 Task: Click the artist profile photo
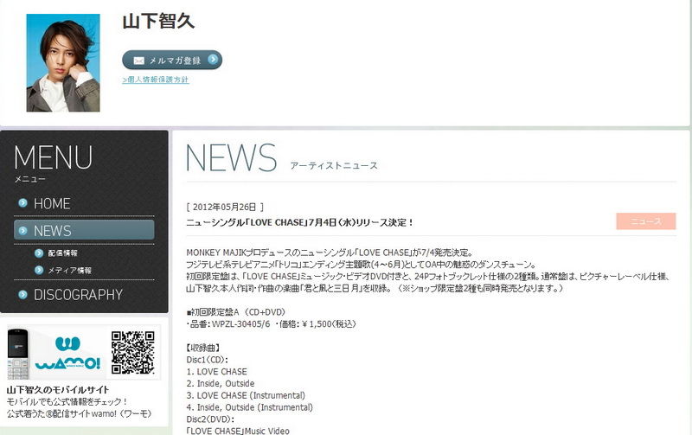click(x=63, y=62)
